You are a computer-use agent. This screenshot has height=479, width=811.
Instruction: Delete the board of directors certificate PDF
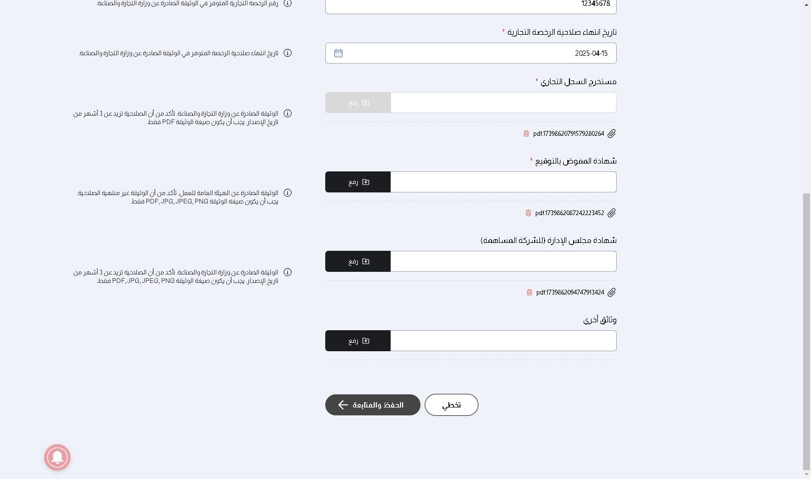click(529, 292)
